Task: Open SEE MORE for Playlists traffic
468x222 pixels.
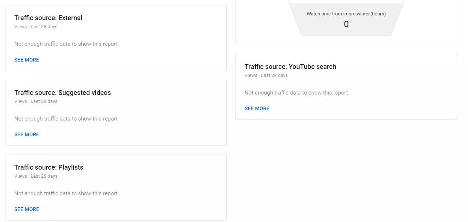Action: point(26,209)
